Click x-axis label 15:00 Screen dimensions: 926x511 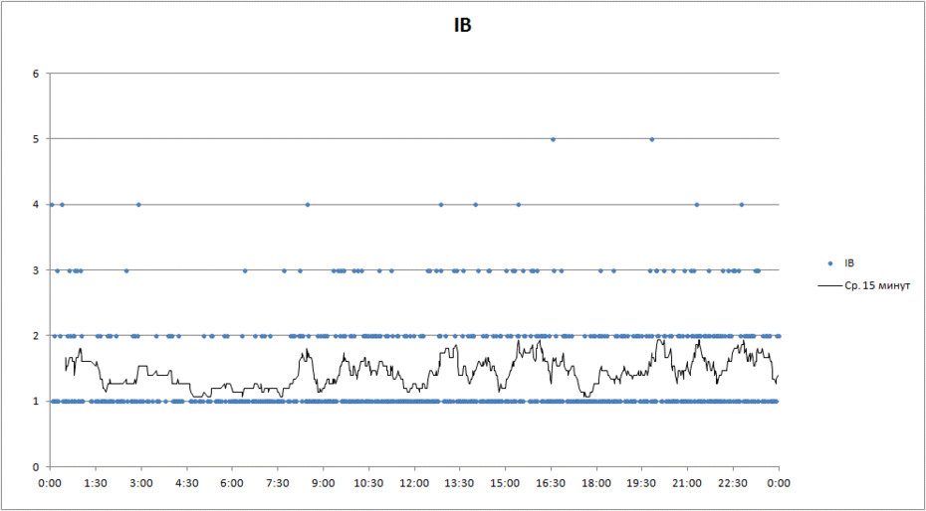(x=505, y=483)
